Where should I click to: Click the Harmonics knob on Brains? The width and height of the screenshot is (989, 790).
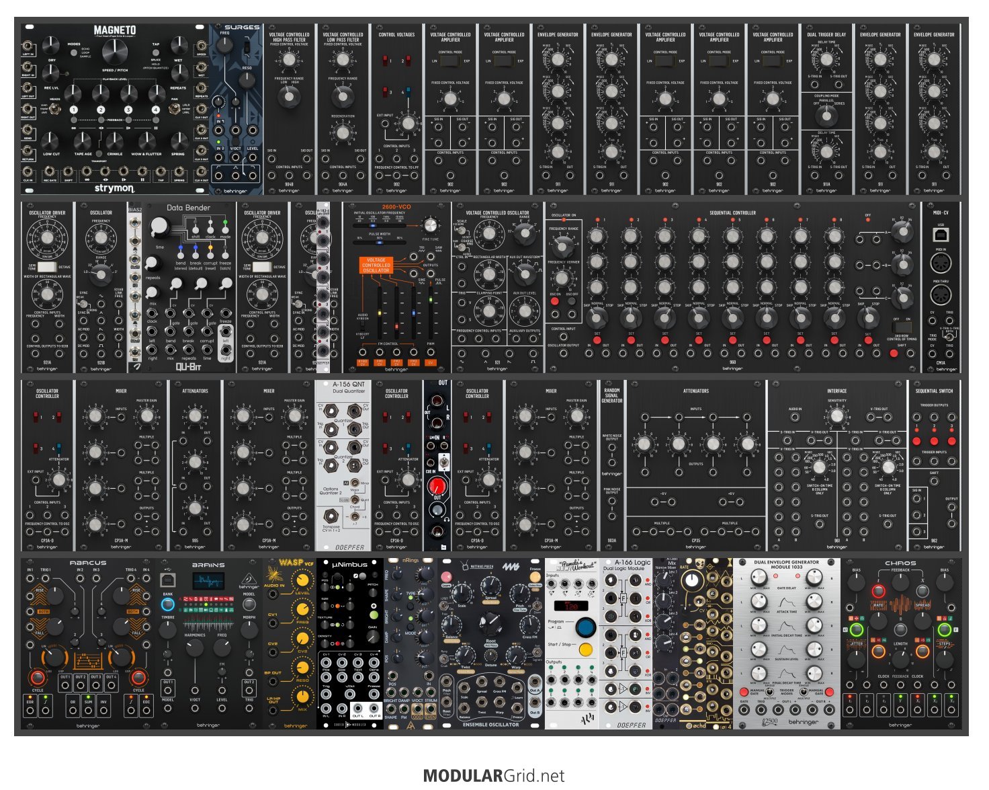click(195, 648)
